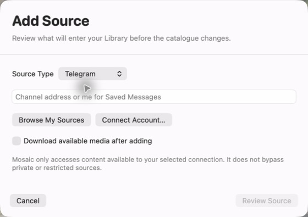Screen dimensions: 308x217
Task: Click the 'private or restricted sources' text line
Action: tap(57, 168)
